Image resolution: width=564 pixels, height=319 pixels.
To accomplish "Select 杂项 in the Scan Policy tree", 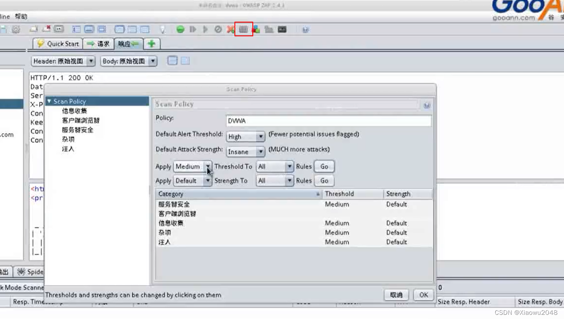I will tap(68, 139).
